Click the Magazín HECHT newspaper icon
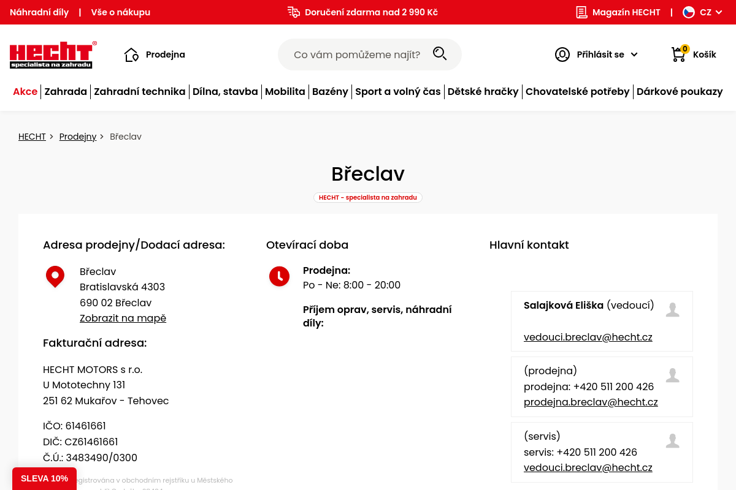The image size is (736, 490). point(581,12)
